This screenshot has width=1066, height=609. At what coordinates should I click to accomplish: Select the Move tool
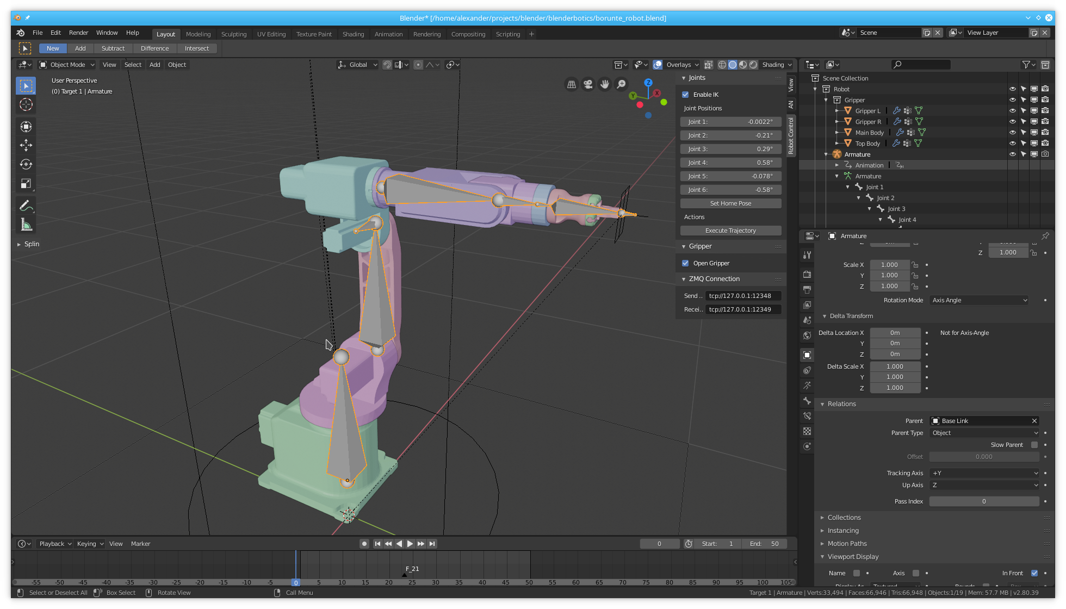pyautogui.click(x=26, y=145)
